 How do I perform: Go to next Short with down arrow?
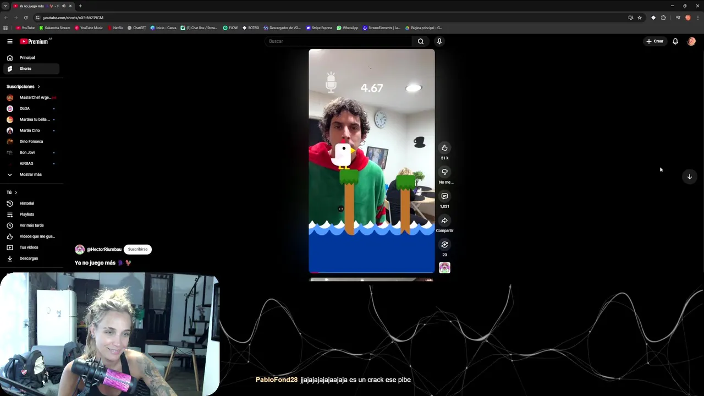(690, 177)
